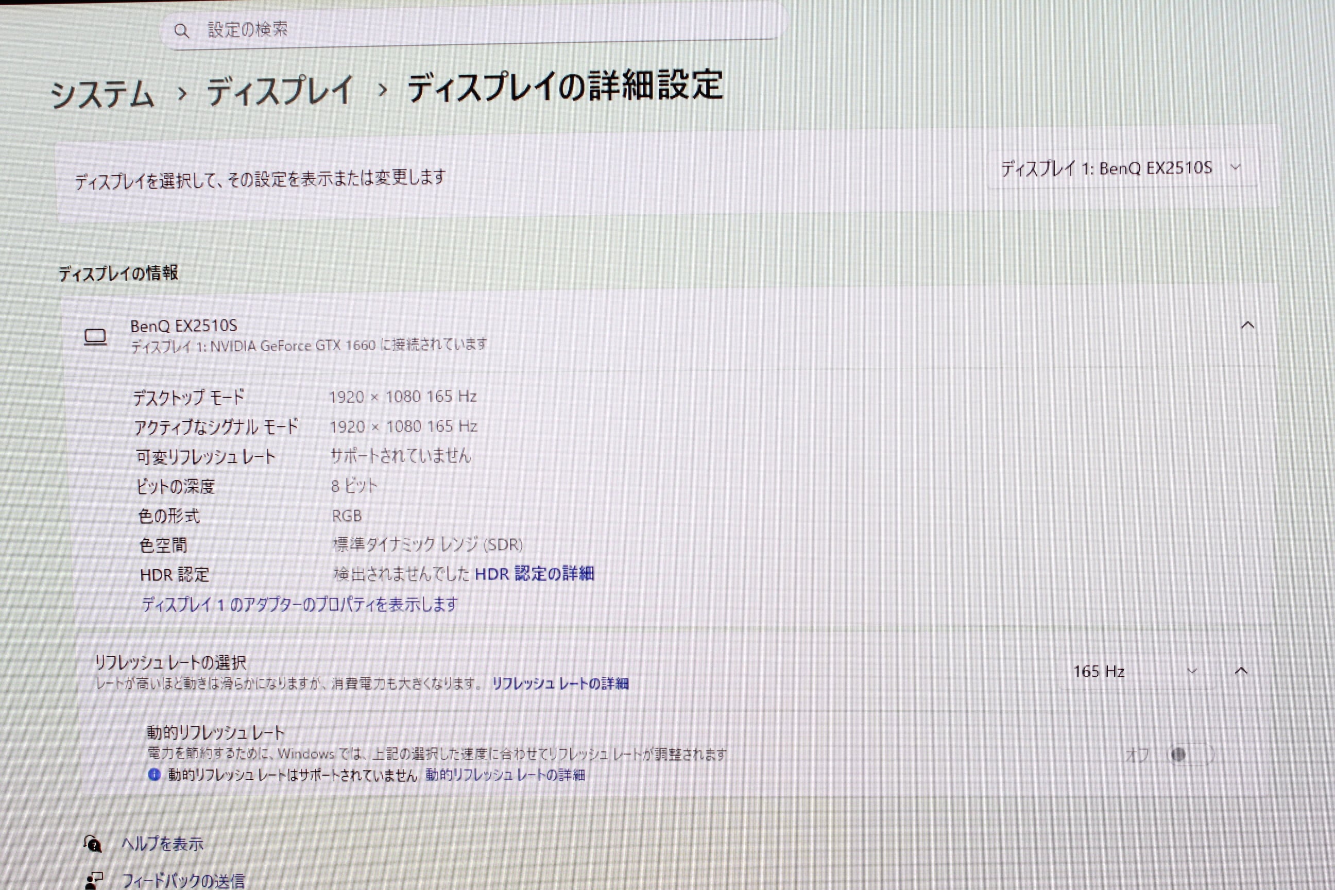The width and height of the screenshot is (1335, 890).
Task: Open the ディスプレイ 1: BenQ EX2510S dropdown
Action: point(1122,168)
